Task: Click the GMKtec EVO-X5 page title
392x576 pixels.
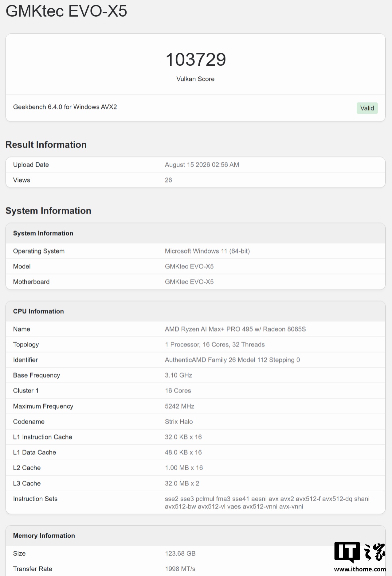Action: coord(66,11)
